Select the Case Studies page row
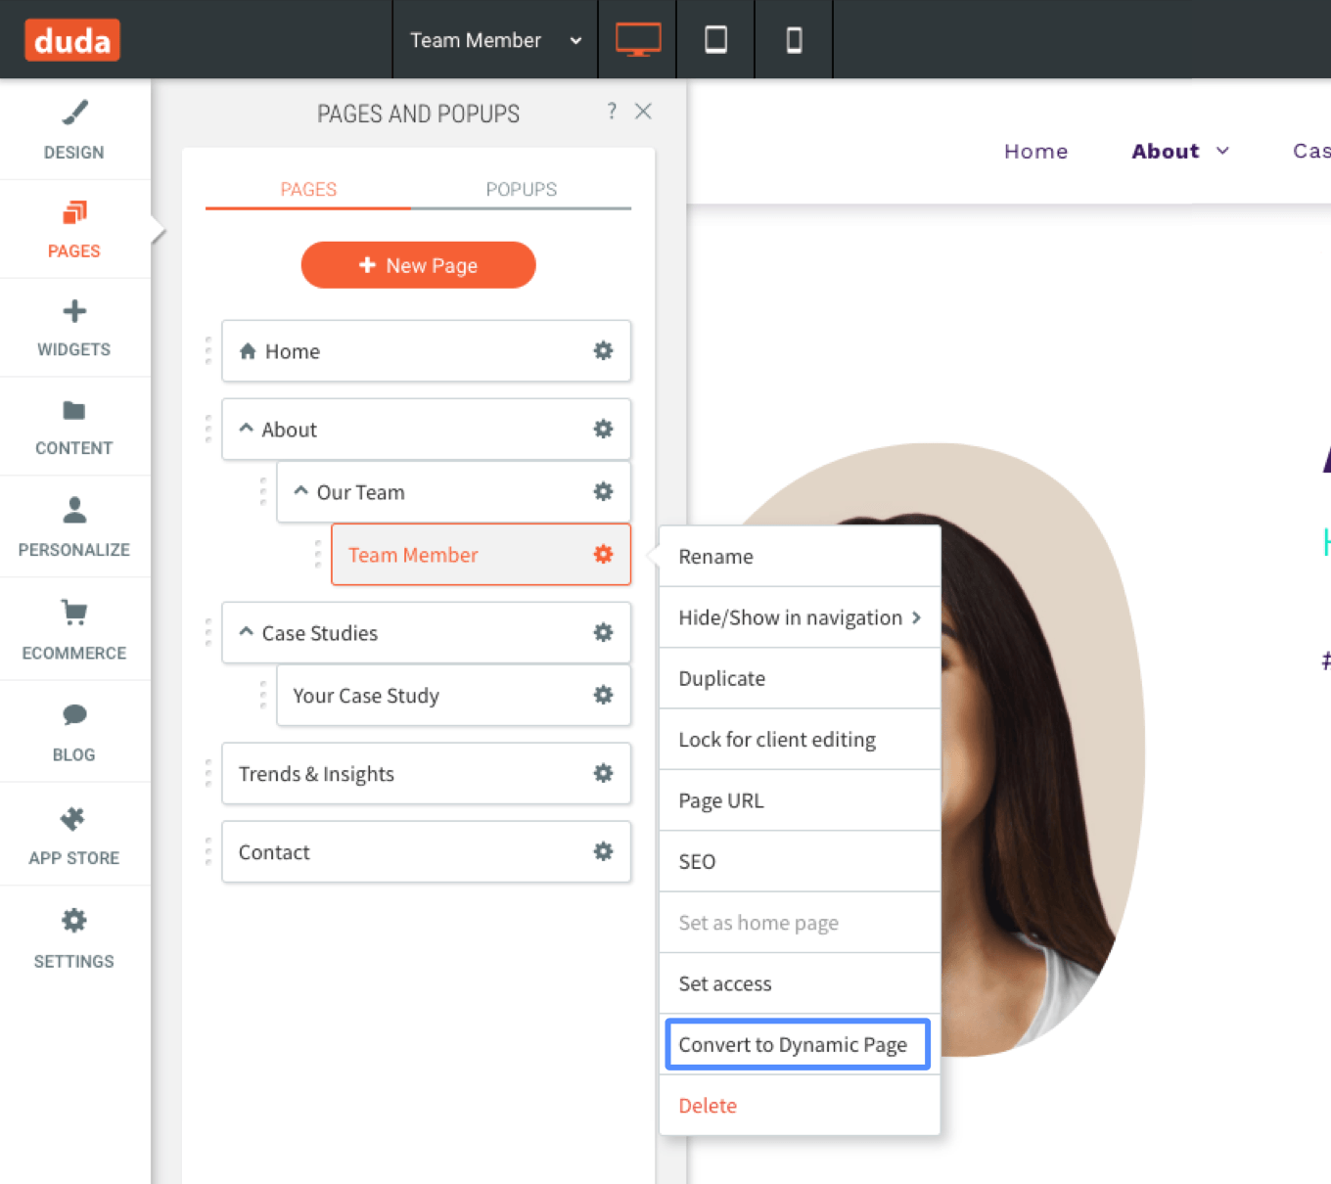The width and height of the screenshot is (1331, 1184). pos(426,632)
